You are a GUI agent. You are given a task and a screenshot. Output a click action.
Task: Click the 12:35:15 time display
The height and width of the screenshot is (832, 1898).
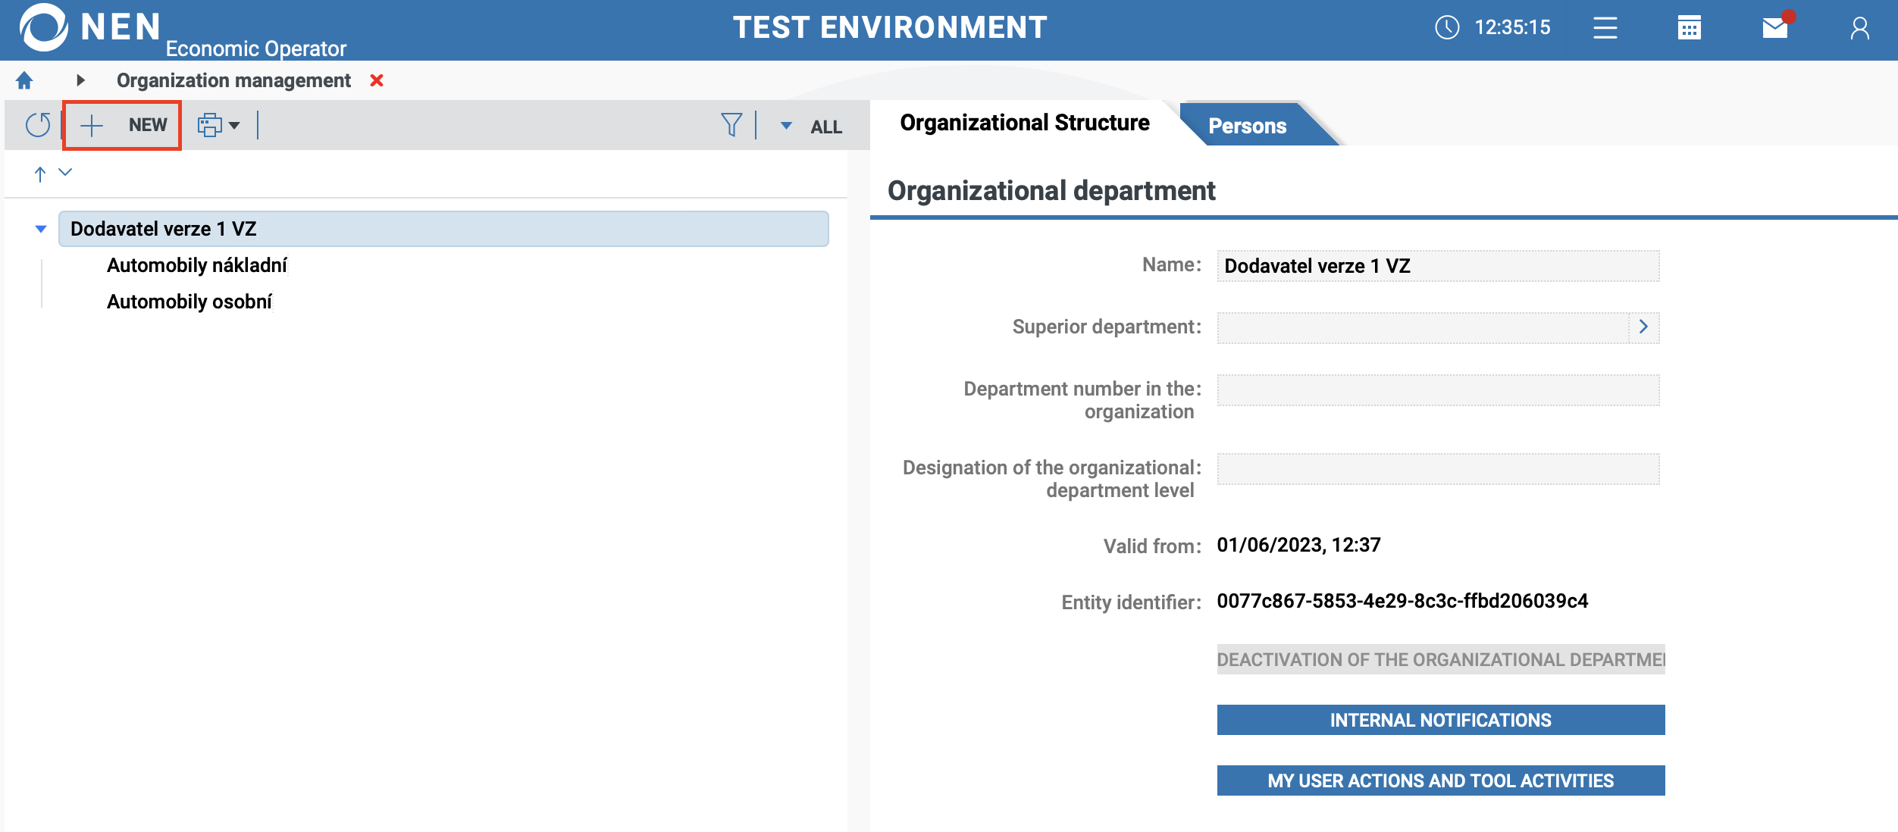tap(1512, 28)
